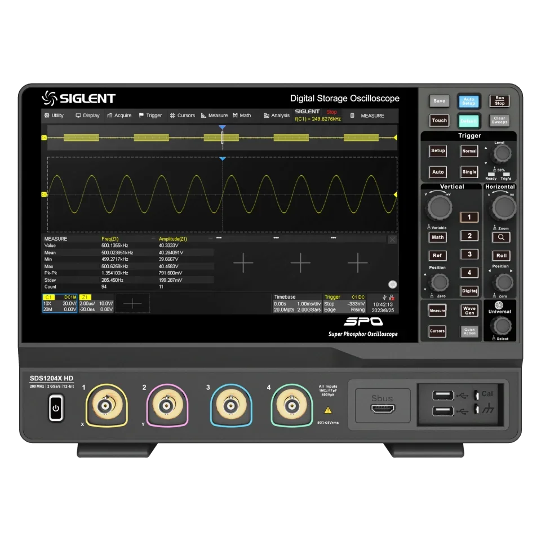Screen dimensions: 541x541
Task: Open the on-screen Measure menu
Action: click(x=214, y=116)
